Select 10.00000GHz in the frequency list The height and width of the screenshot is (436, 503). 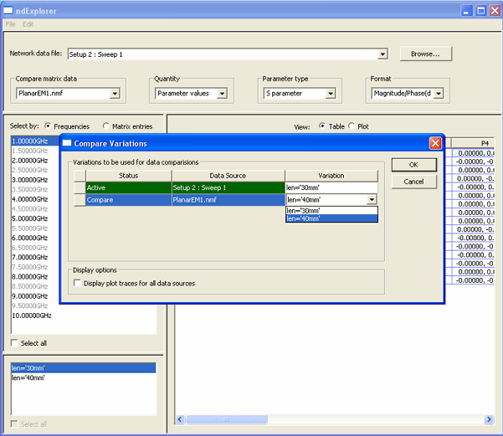[x=32, y=315]
